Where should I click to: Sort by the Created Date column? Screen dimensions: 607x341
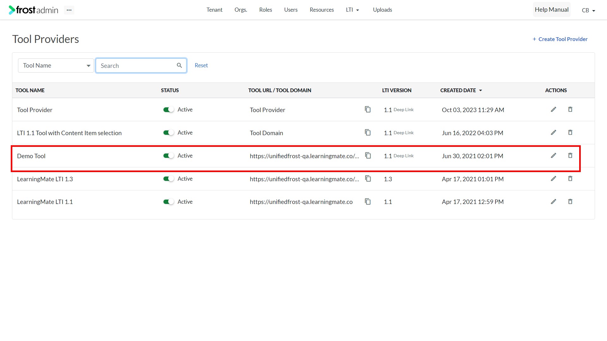point(461,90)
